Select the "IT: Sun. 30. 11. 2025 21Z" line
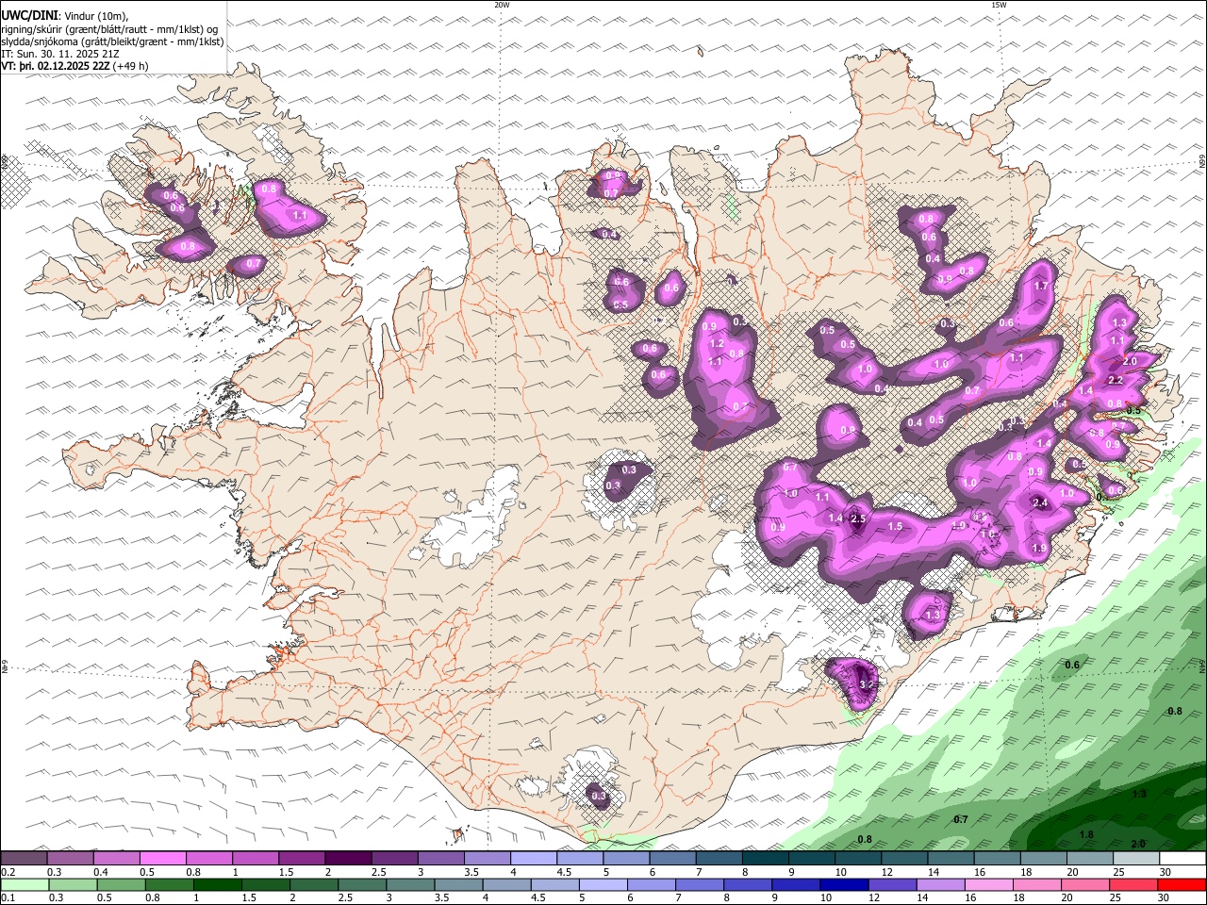The width and height of the screenshot is (1207, 905). (x=60, y=54)
